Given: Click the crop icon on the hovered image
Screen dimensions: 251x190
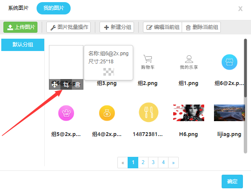Looking at the screenshot, I should pos(66,84).
